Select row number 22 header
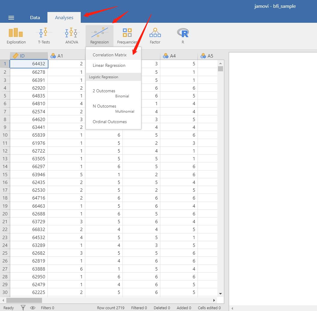Viewport: 317px width, 311px height. pos(5,230)
